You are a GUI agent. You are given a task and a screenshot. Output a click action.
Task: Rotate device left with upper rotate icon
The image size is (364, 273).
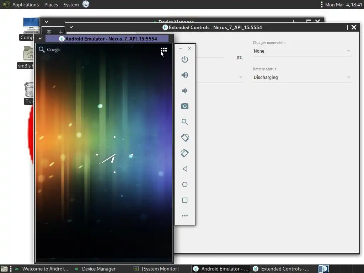pyautogui.click(x=185, y=138)
